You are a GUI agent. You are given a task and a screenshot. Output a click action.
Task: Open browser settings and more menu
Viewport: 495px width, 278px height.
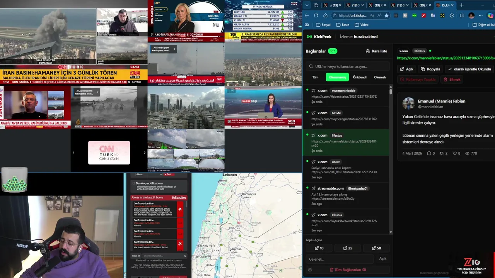[x=481, y=15]
